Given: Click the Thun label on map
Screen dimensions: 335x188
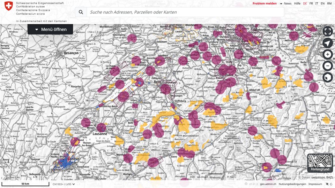Looking at the screenshot, I should pyautogui.click(x=179, y=105).
